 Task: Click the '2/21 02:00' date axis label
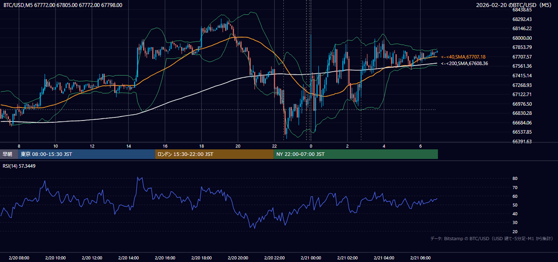(x=348, y=258)
